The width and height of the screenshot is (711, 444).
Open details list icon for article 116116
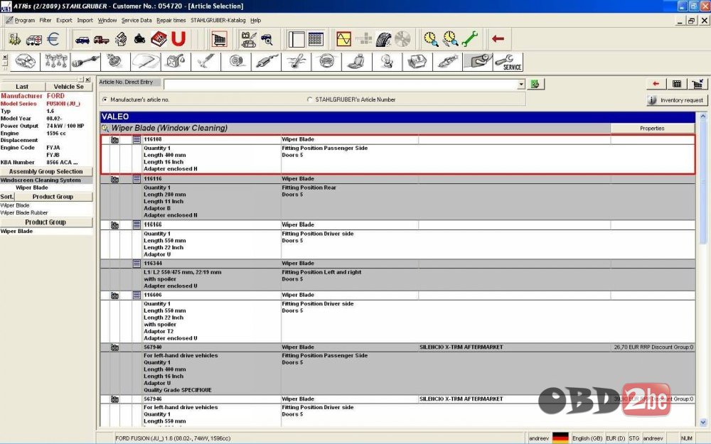tap(137, 180)
